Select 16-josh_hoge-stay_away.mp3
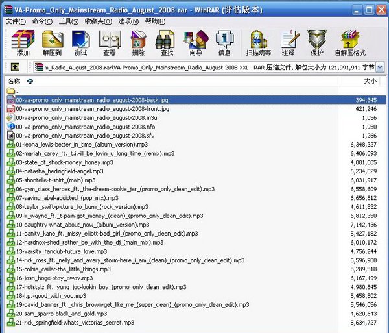Image resolution: width=389 pixels, height=333 pixels. pos(54,278)
